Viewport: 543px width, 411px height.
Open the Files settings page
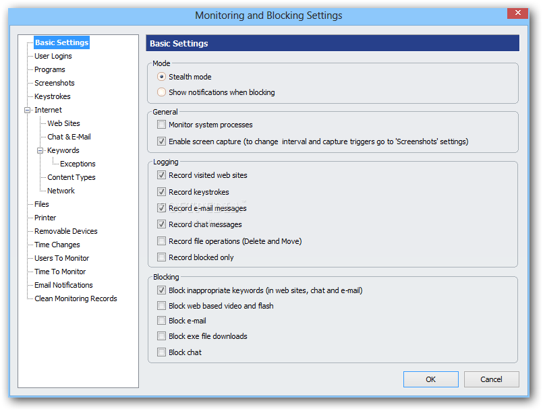42,204
